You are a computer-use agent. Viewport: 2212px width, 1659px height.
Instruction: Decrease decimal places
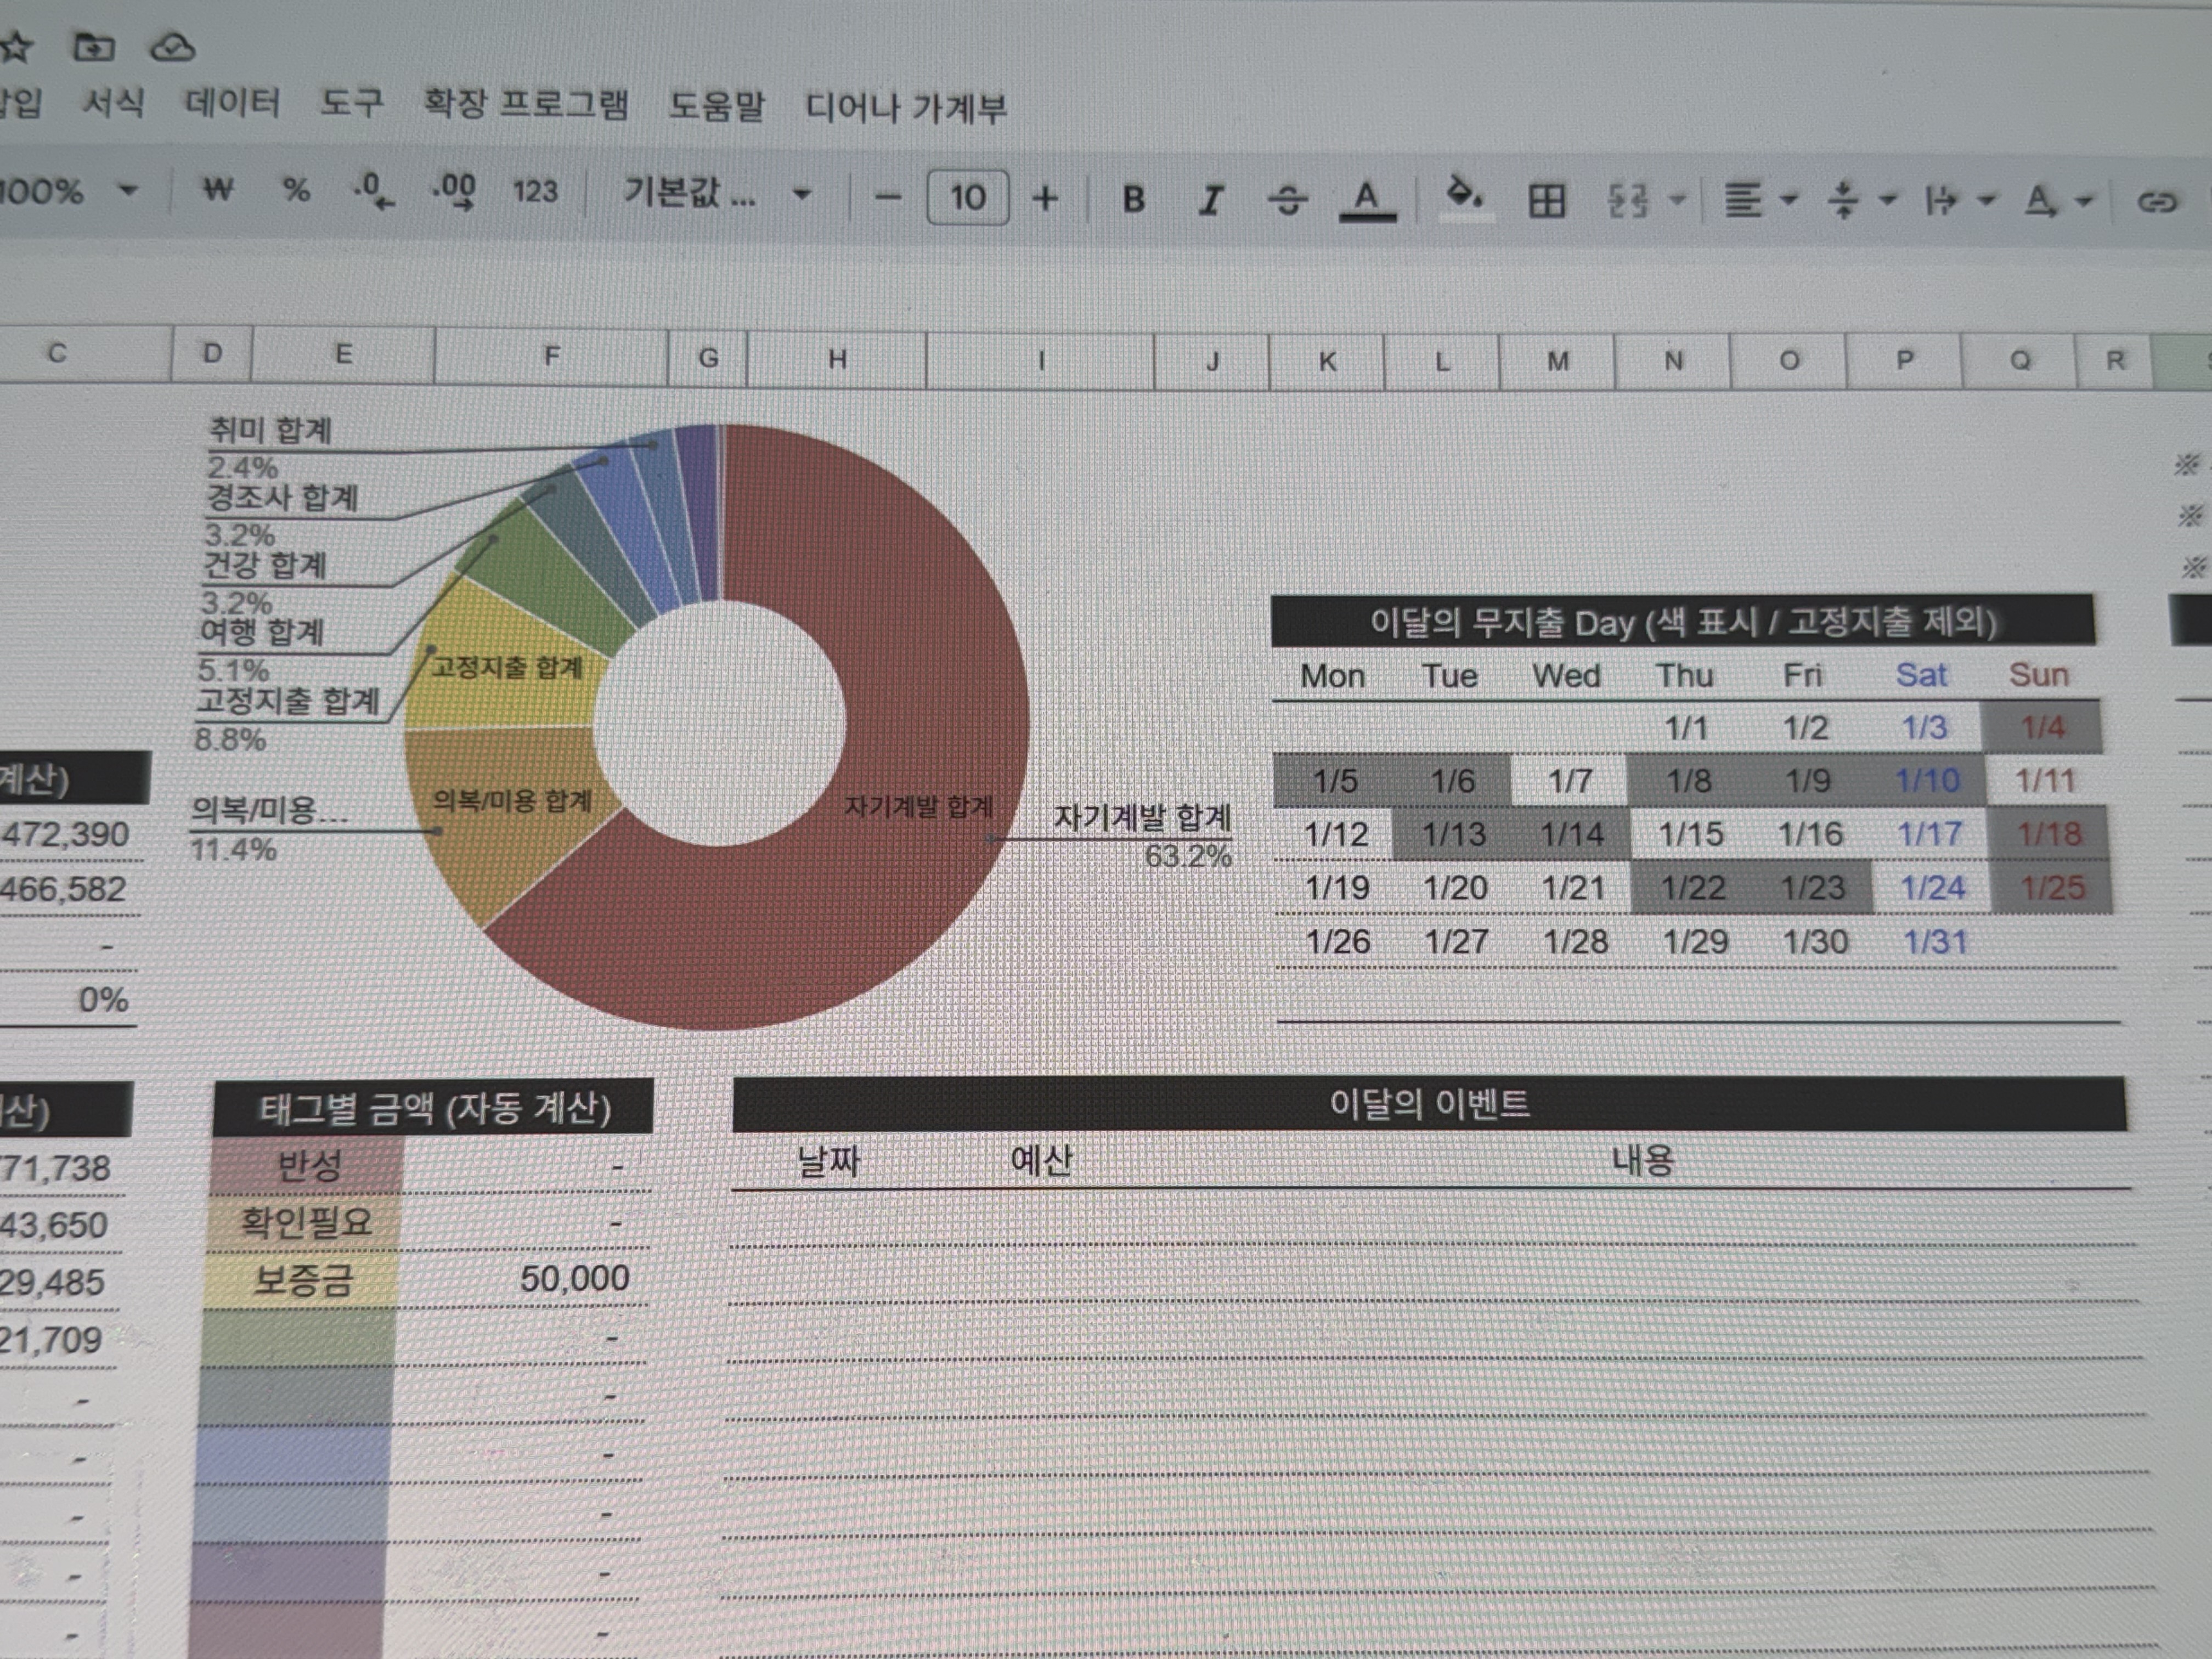click(373, 190)
